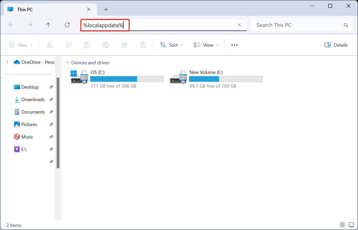Collapse the Devices and drives group
The height and width of the screenshot is (230, 358).
pyautogui.click(x=67, y=62)
